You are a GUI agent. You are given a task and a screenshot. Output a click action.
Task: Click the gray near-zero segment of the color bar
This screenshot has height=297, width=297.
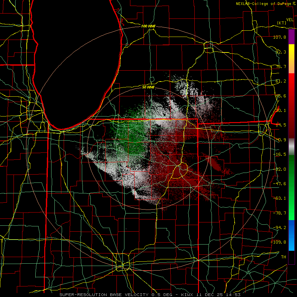tap(291, 147)
